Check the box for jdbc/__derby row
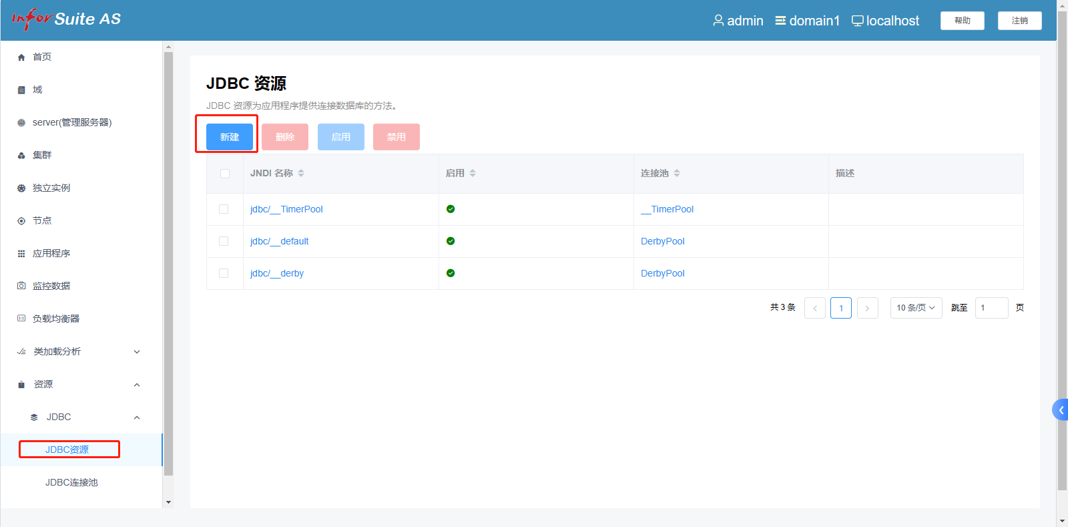1068x527 pixels. click(x=224, y=273)
